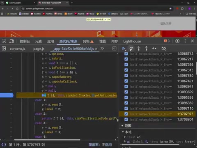
Task: Toggle the debugger sidebar panel icon
Action: tap(114, 49)
